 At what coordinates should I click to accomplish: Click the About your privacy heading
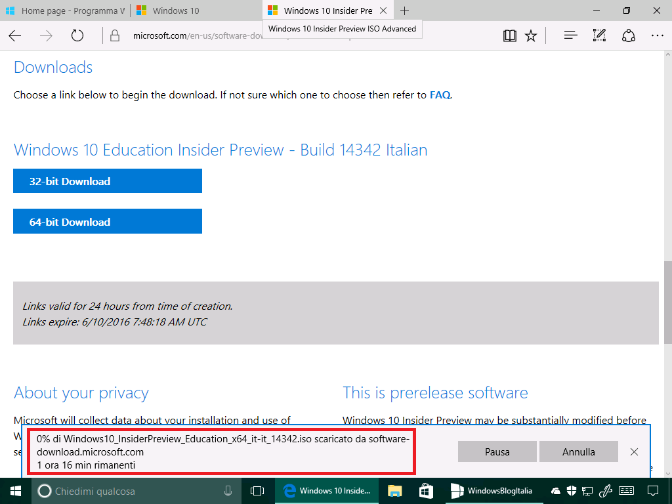click(81, 393)
